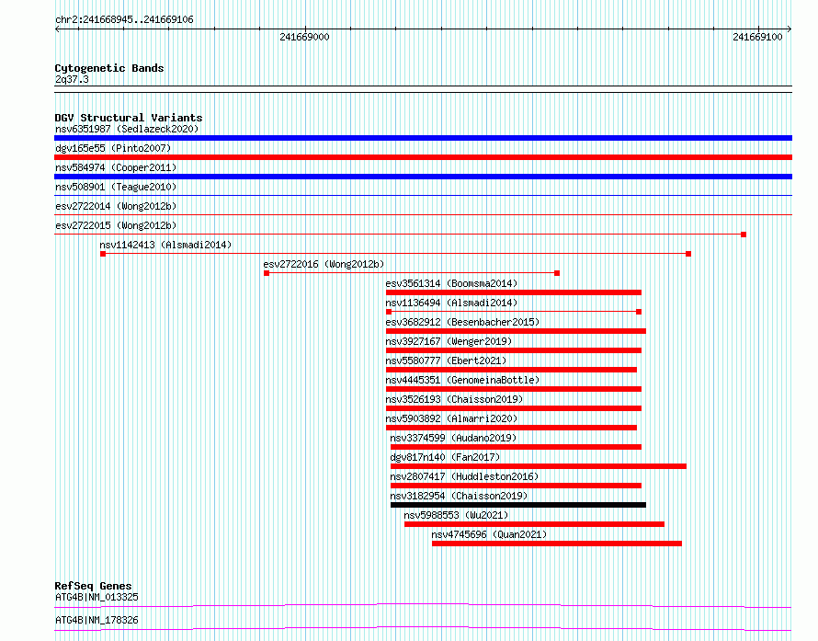Image resolution: width=818 pixels, height=641 pixels.
Task: Click the chr2:241668945..241669106 region label
Action: click(124, 19)
